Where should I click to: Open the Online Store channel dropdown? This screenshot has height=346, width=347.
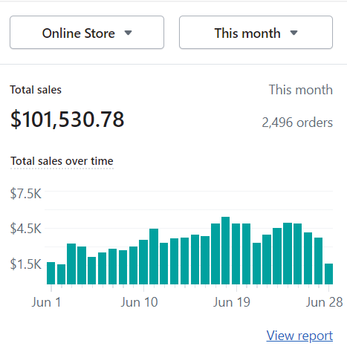pos(87,33)
